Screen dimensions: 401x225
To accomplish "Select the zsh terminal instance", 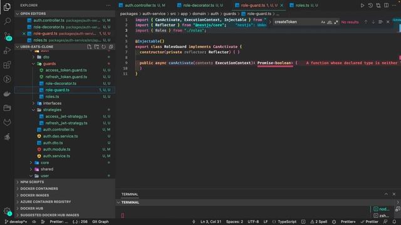I will (x=381, y=216).
